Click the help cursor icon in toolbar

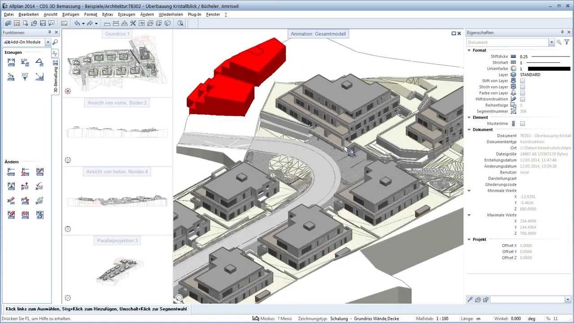click(x=180, y=23)
